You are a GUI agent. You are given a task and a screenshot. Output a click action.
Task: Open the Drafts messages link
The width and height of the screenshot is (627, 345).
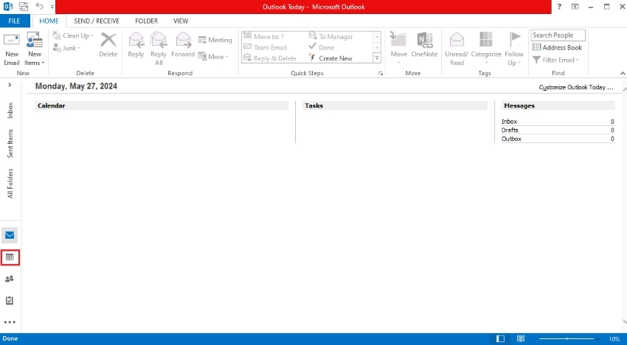coord(510,130)
